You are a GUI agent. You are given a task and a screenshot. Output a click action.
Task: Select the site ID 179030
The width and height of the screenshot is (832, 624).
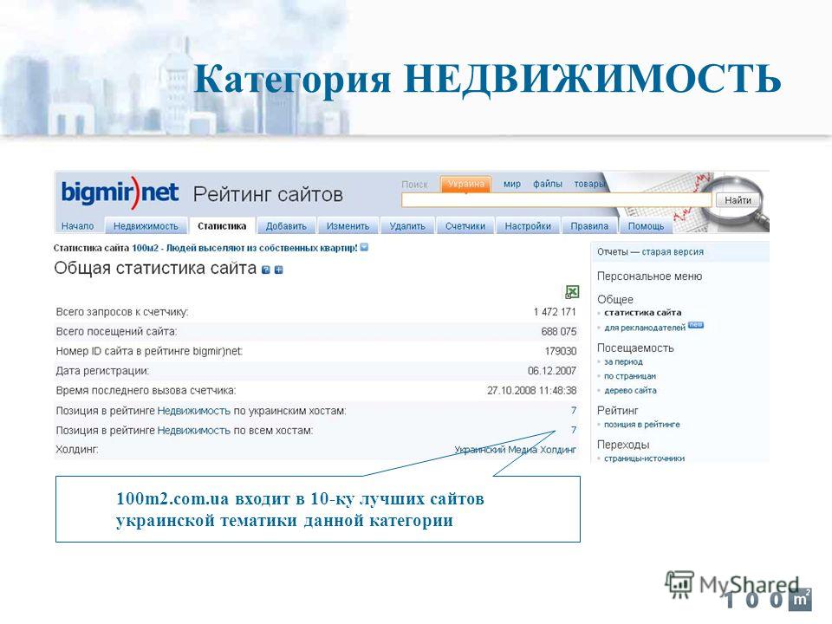pos(561,351)
